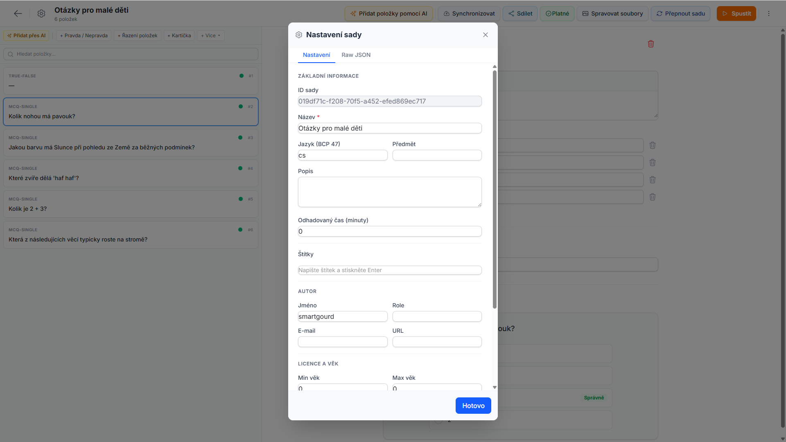Screen dimensions: 786x442
Task: Click the ZÁKLADNÍ INFORMACE heading
Action: (328, 76)
